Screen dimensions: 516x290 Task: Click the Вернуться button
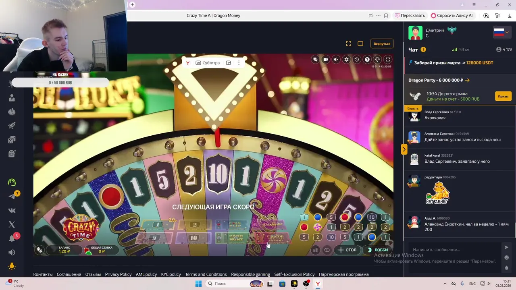[x=382, y=43]
